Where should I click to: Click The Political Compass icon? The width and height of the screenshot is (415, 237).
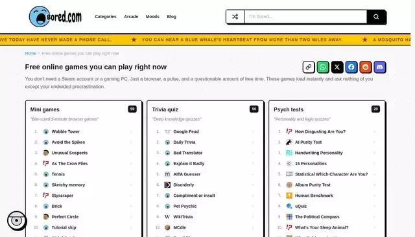point(289,217)
